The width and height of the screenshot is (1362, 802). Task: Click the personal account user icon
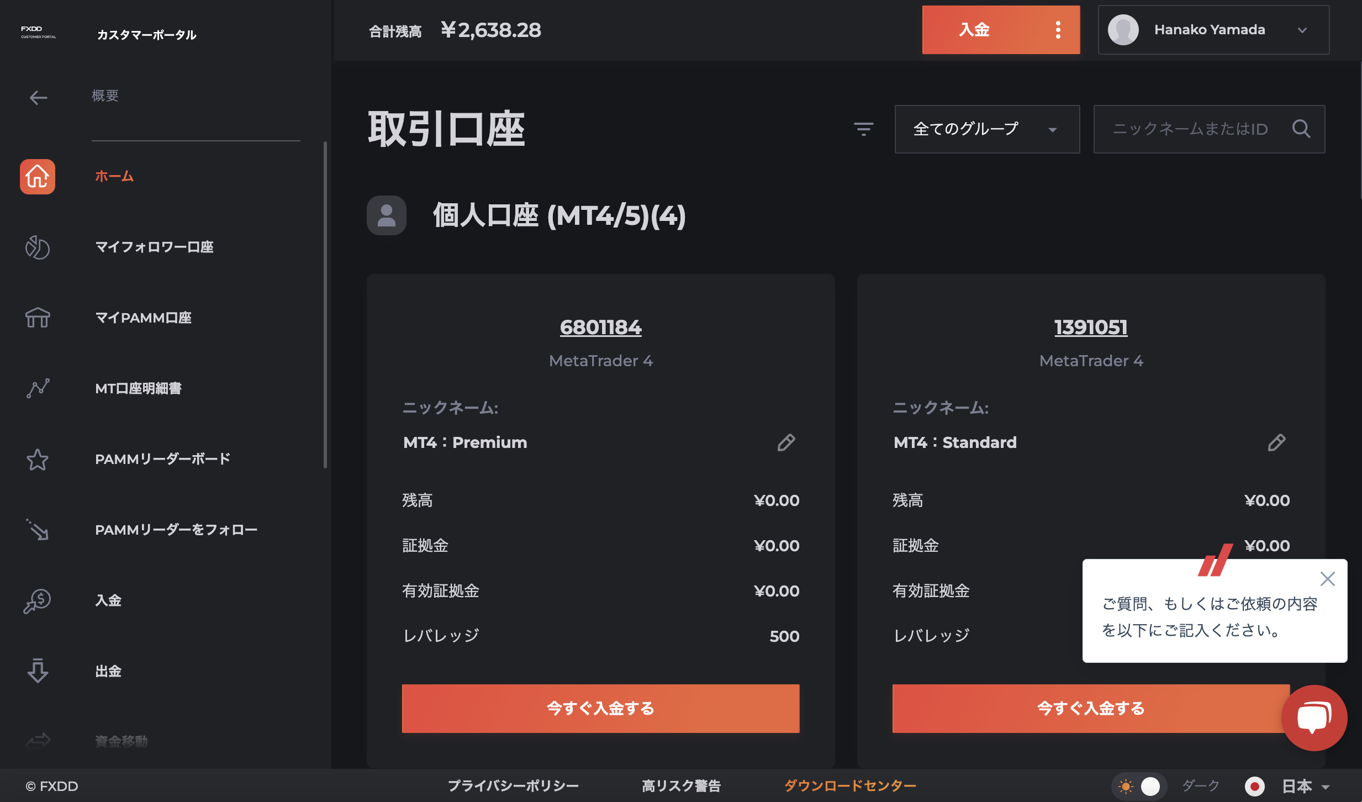coord(387,215)
